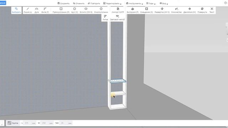Click the info icon at top right
The image size is (228, 128).
click(226, 3)
